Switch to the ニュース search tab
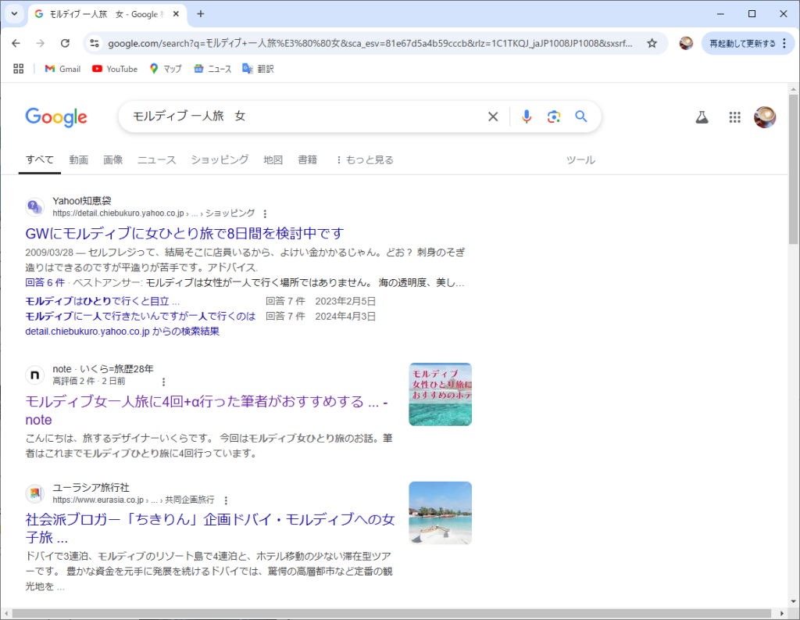The width and height of the screenshot is (800, 620). (x=157, y=159)
